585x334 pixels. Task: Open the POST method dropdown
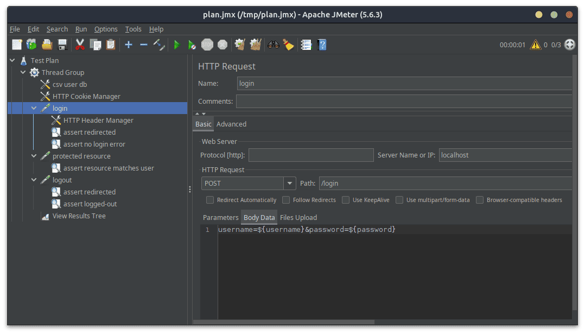pyautogui.click(x=290, y=184)
